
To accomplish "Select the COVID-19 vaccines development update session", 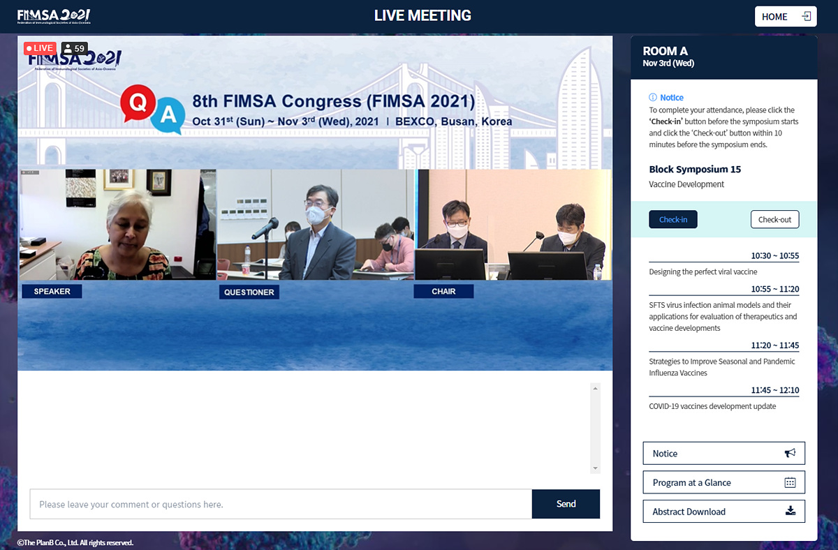I will click(x=712, y=406).
